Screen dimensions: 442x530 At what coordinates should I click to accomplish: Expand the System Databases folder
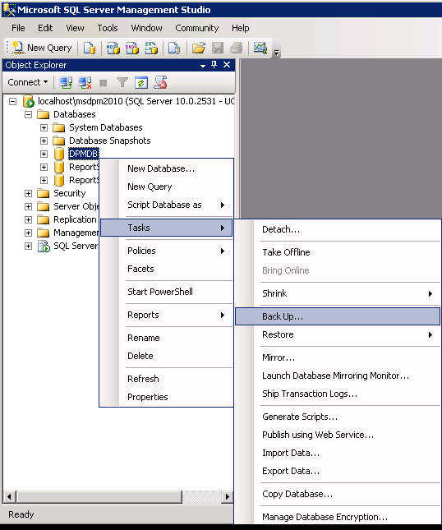[x=44, y=127]
